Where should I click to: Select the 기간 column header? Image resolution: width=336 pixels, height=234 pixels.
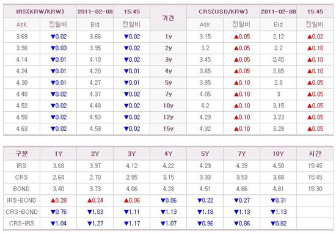pyautogui.click(x=168, y=18)
